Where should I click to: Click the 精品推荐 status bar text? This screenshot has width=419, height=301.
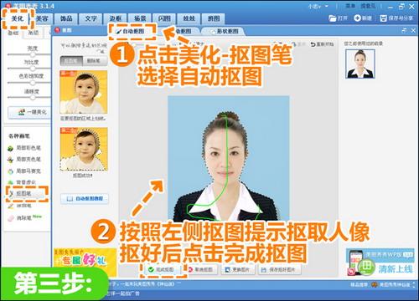click(x=359, y=284)
